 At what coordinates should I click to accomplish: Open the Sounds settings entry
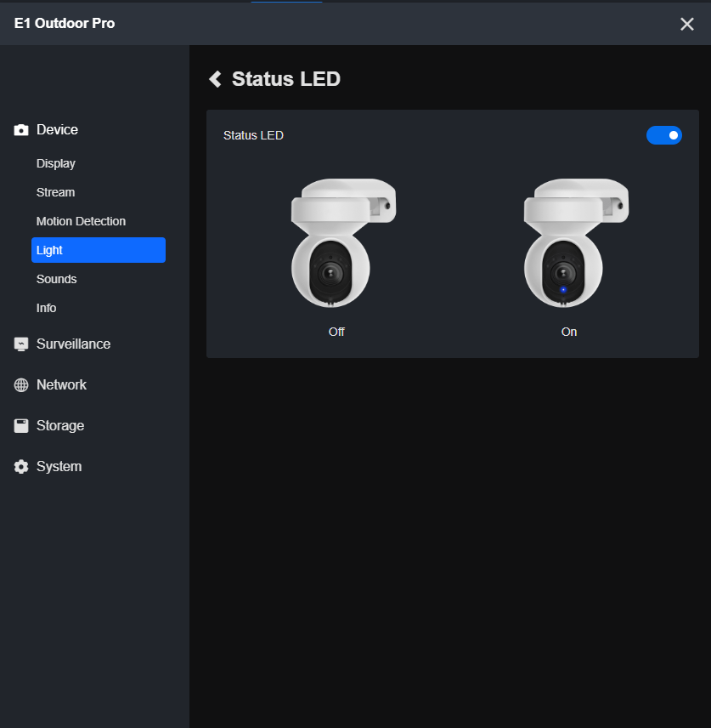[x=56, y=279]
